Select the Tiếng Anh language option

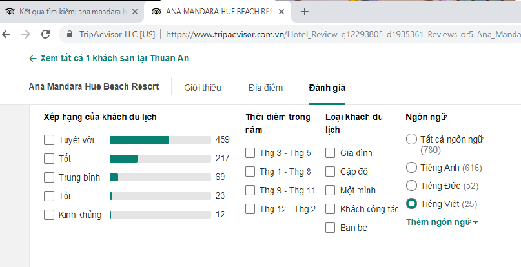pos(411,168)
